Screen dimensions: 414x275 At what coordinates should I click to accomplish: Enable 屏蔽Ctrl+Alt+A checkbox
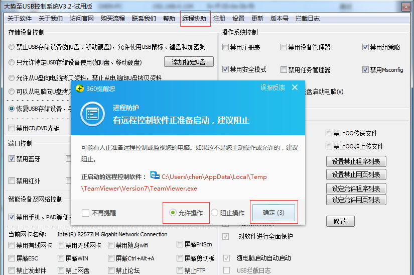(x=111, y=258)
